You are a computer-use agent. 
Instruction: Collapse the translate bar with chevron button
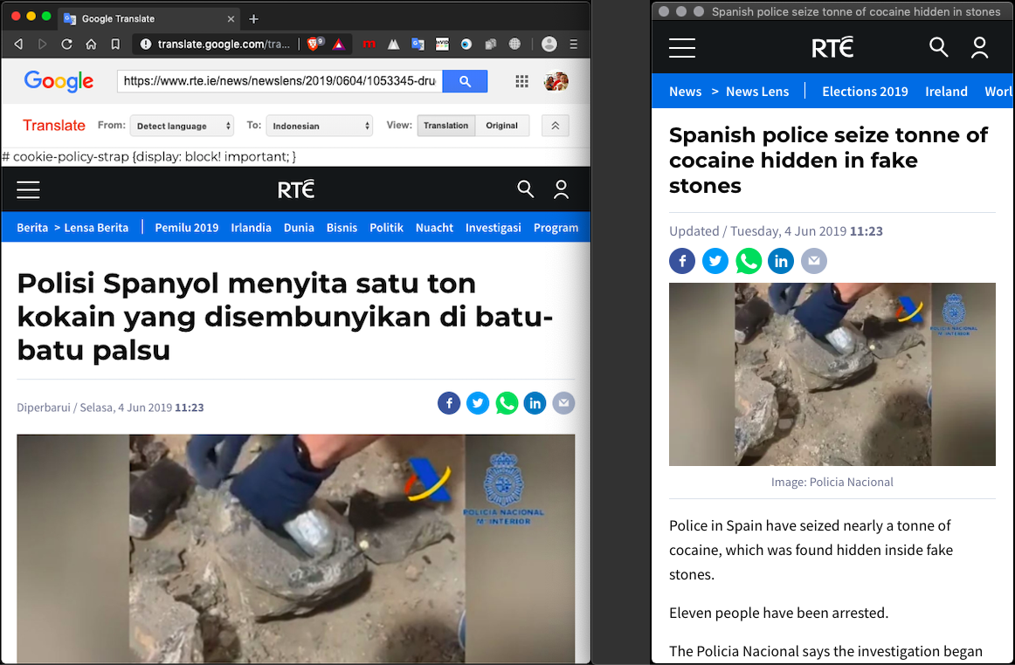point(555,126)
